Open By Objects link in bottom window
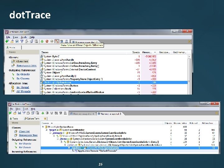The width and height of the screenshot is (224, 168). click(25, 143)
